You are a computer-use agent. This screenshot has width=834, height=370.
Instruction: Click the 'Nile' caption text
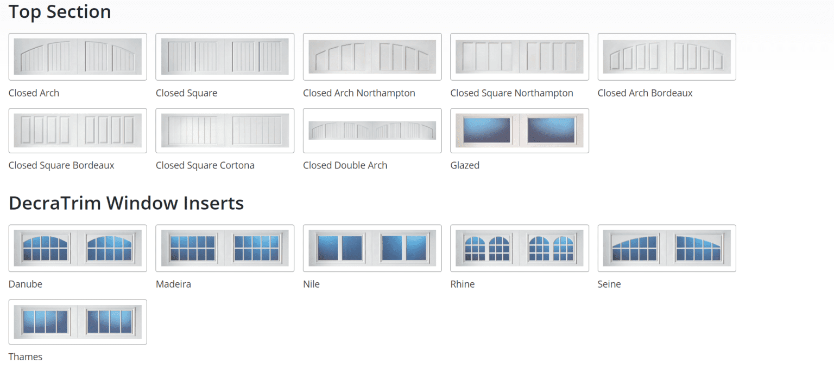[x=311, y=284]
